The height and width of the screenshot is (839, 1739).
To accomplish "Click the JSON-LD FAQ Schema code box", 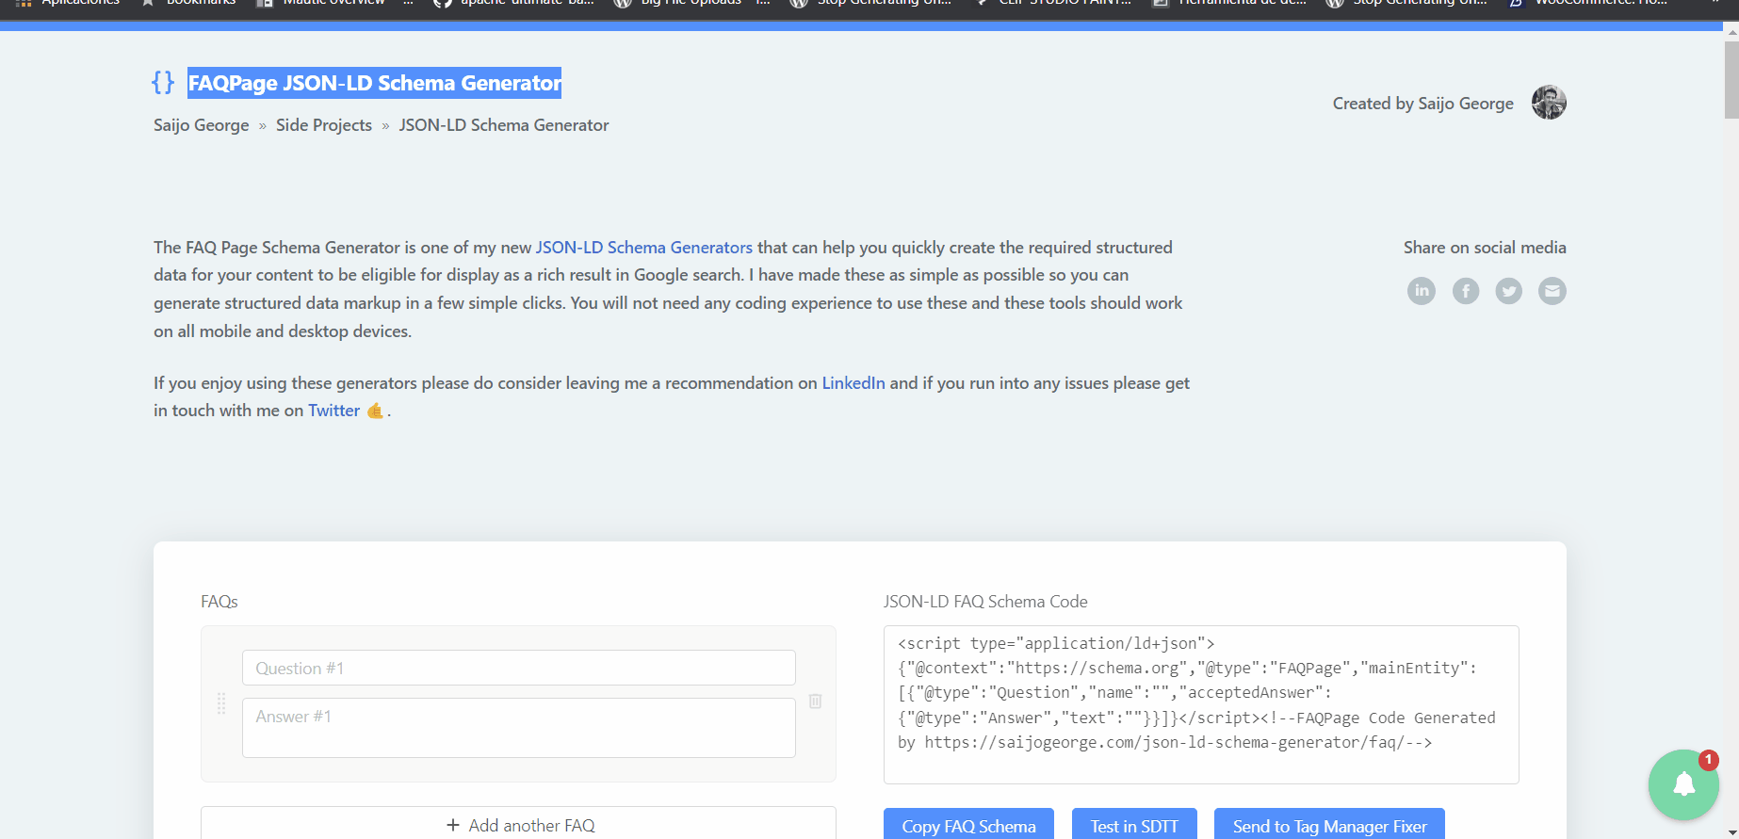I will [x=1200, y=704].
